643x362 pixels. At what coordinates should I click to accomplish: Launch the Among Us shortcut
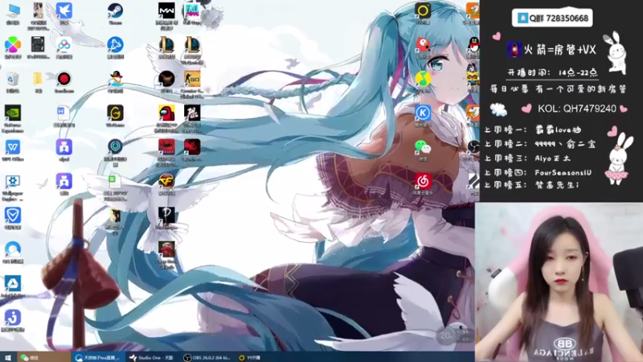(166, 113)
